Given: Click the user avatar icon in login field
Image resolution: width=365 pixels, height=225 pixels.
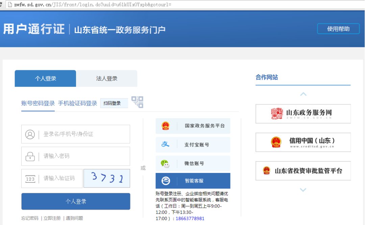Looking at the screenshot, I should tap(30, 134).
